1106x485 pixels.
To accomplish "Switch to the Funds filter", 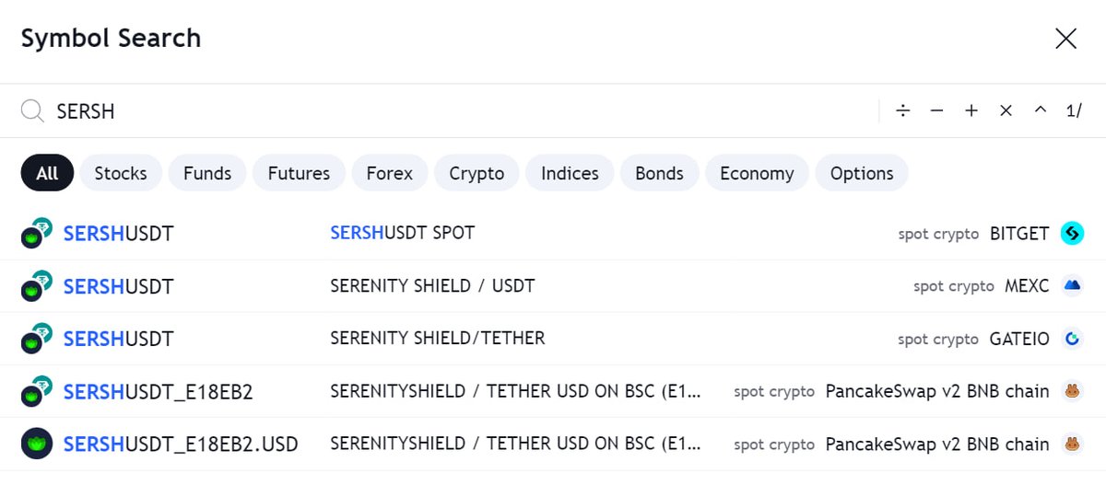I will pyautogui.click(x=207, y=173).
